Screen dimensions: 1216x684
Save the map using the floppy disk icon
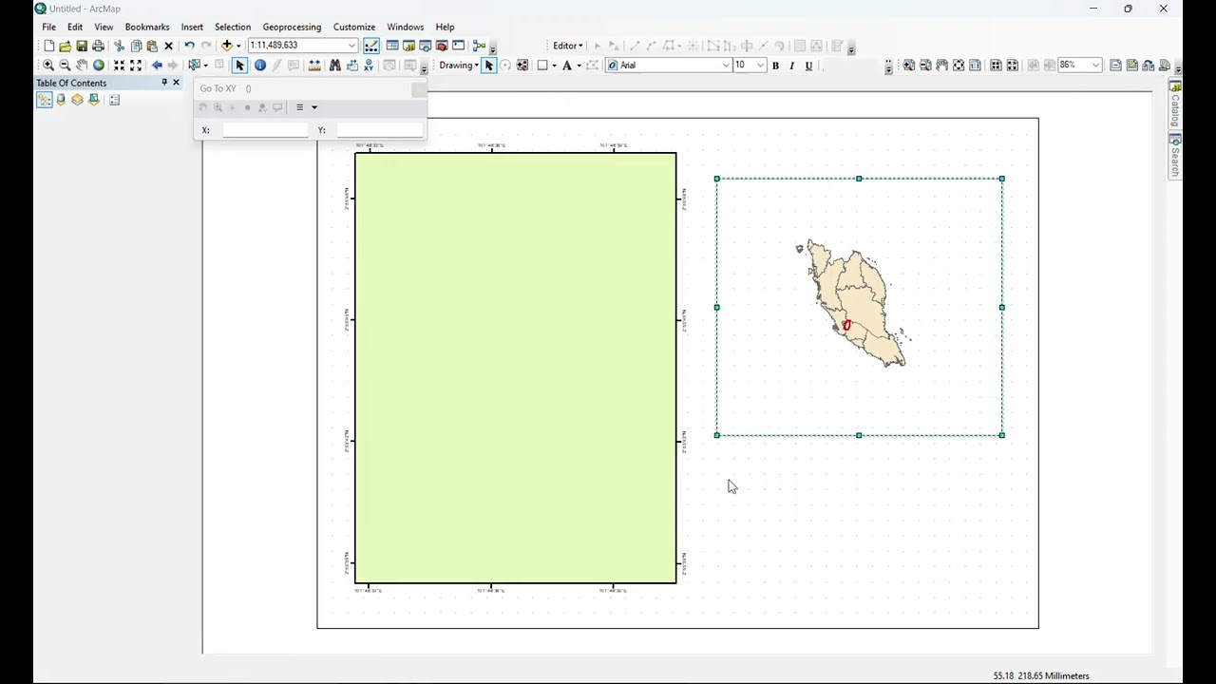[82, 46]
